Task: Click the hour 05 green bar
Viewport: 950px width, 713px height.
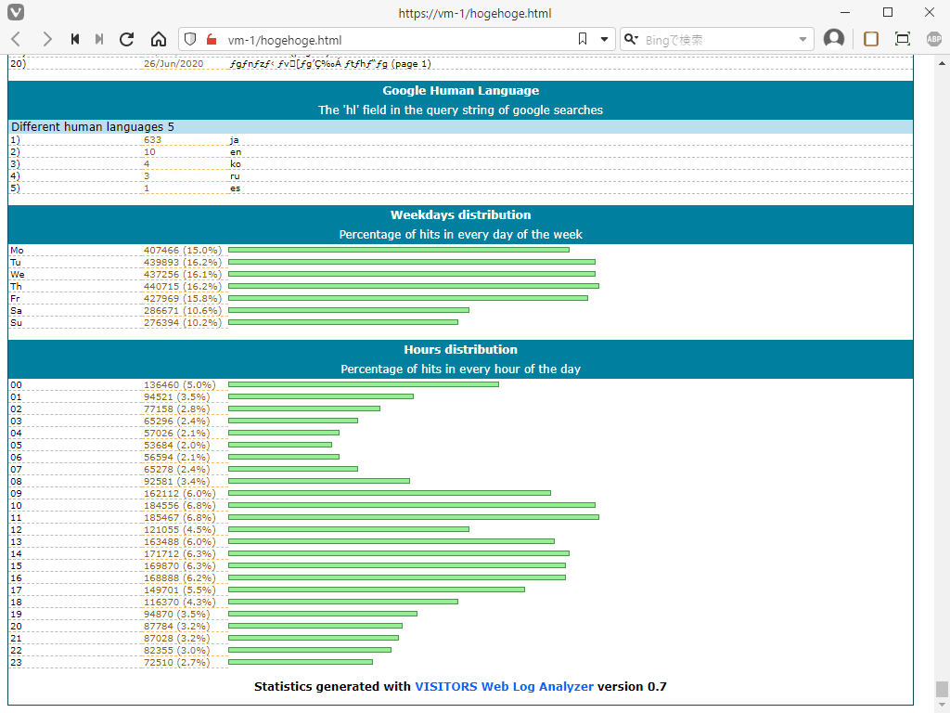Action: [280, 445]
